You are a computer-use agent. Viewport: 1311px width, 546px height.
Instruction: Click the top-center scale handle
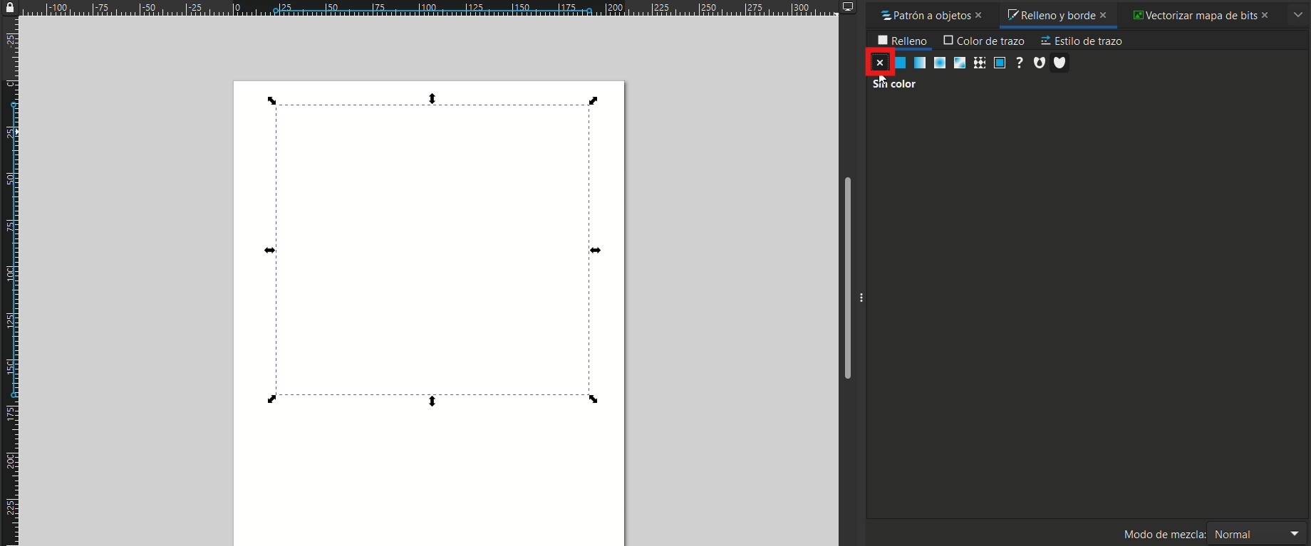pyautogui.click(x=432, y=99)
